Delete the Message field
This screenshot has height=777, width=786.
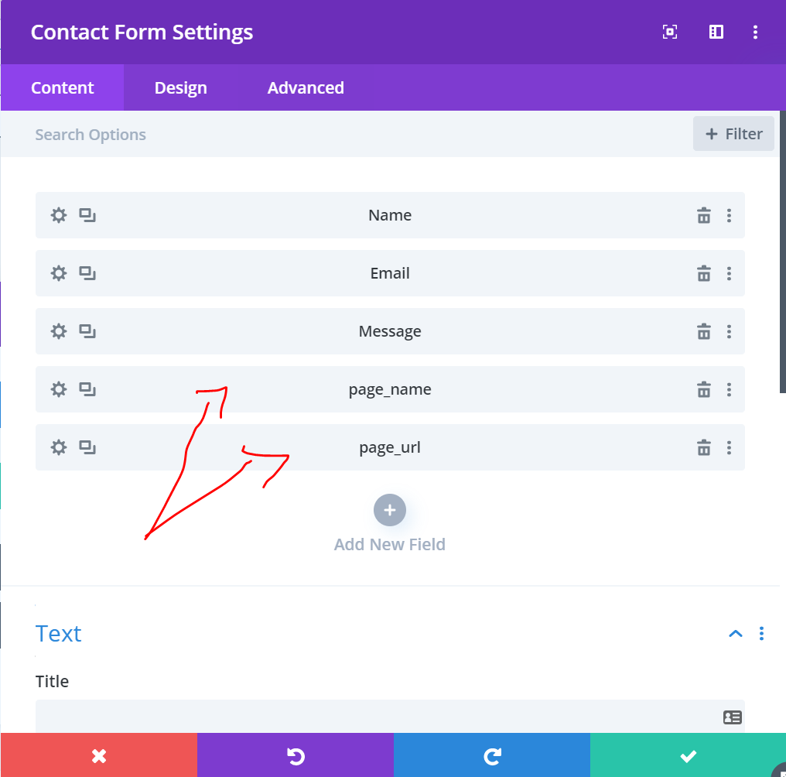[704, 331]
